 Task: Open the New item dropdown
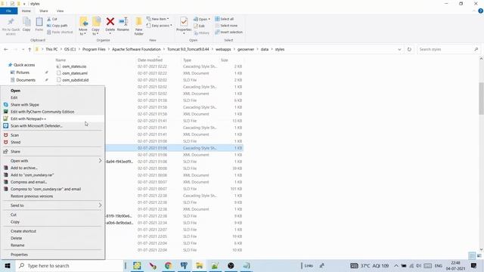point(158,19)
